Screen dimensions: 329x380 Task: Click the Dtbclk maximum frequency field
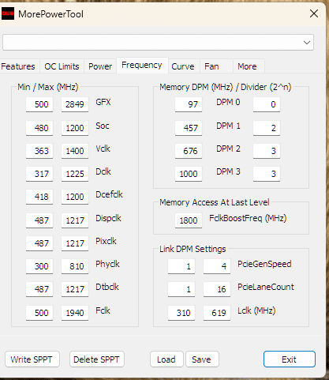(75, 289)
